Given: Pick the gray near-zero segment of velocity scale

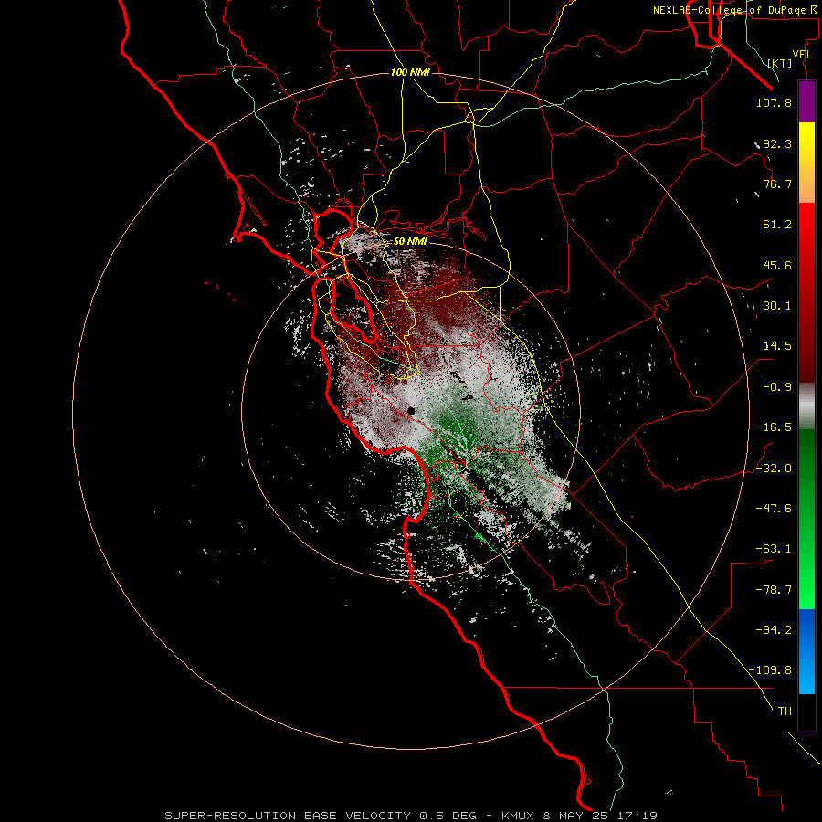Looking at the screenshot, I should coord(806,406).
